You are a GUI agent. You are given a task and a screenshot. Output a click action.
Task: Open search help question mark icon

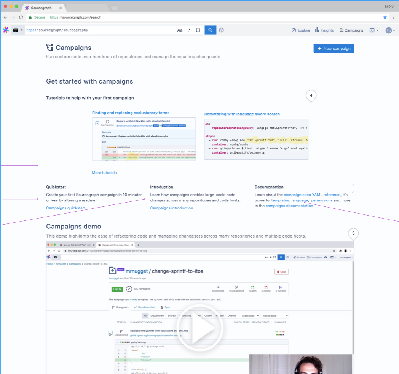coord(221,30)
